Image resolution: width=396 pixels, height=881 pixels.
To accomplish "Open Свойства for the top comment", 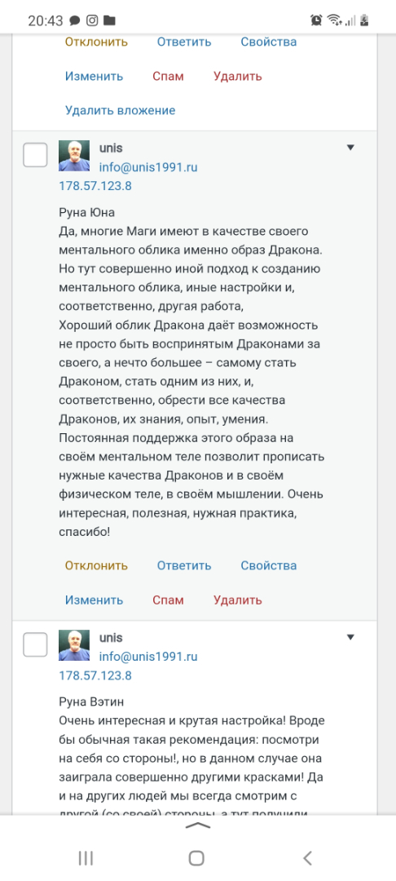I will click(269, 42).
